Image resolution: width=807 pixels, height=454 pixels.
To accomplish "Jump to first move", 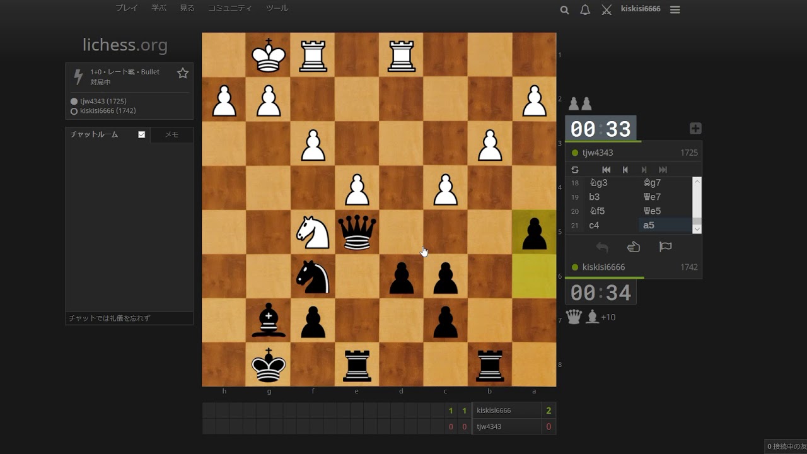I will [x=607, y=170].
